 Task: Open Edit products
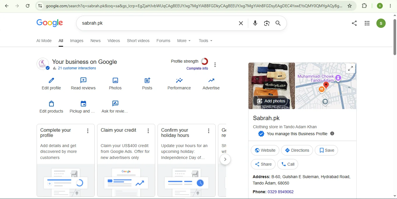(51, 107)
